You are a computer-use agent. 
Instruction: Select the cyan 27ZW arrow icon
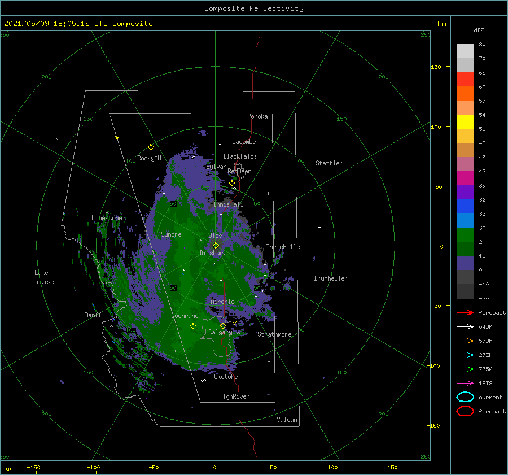pos(465,355)
